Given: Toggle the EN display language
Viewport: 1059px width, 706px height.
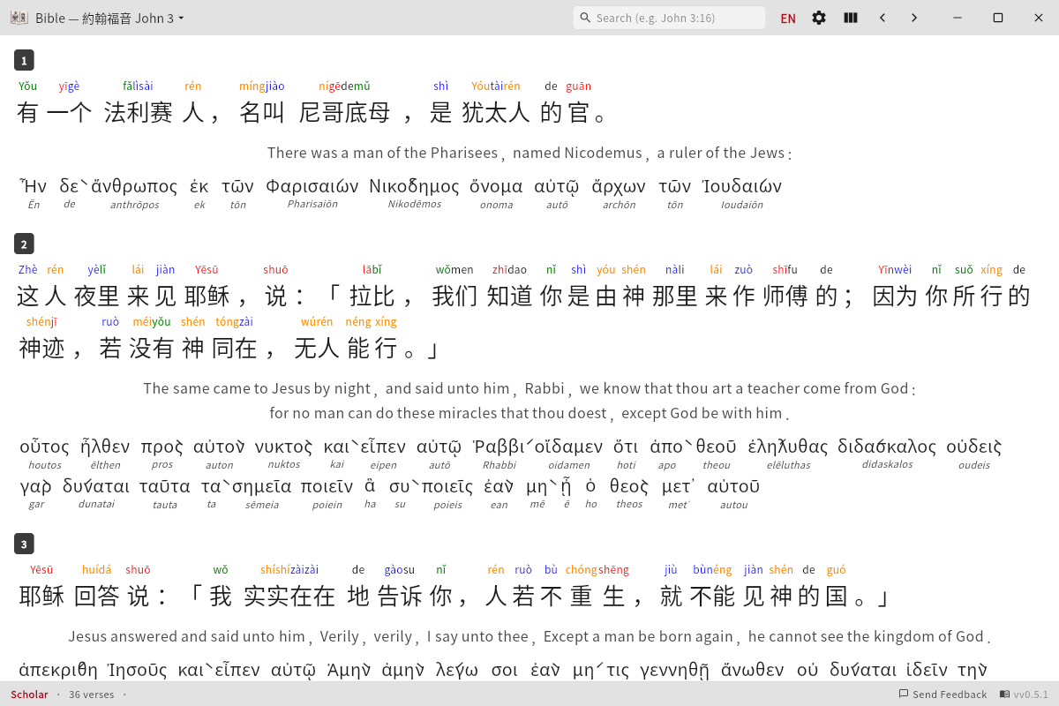Looking at the screenshot, I should (787, 17).
